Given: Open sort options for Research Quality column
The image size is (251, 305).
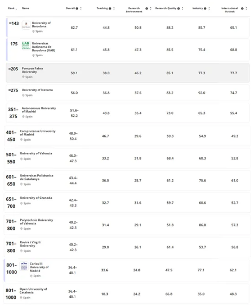Looking at the screenshot, I should [x=182, y=8].
